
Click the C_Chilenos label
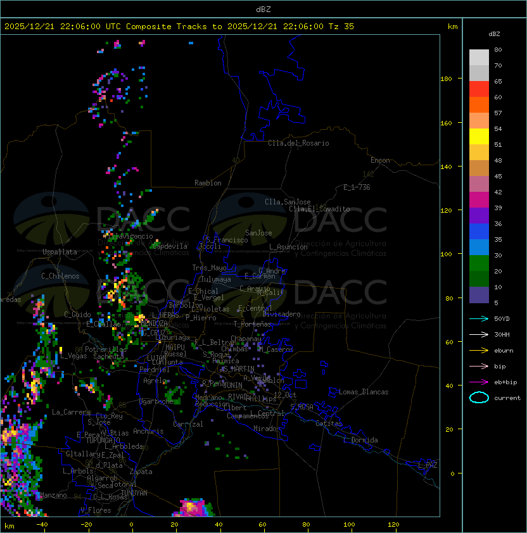pyautogui.click(x=60, y=276)
